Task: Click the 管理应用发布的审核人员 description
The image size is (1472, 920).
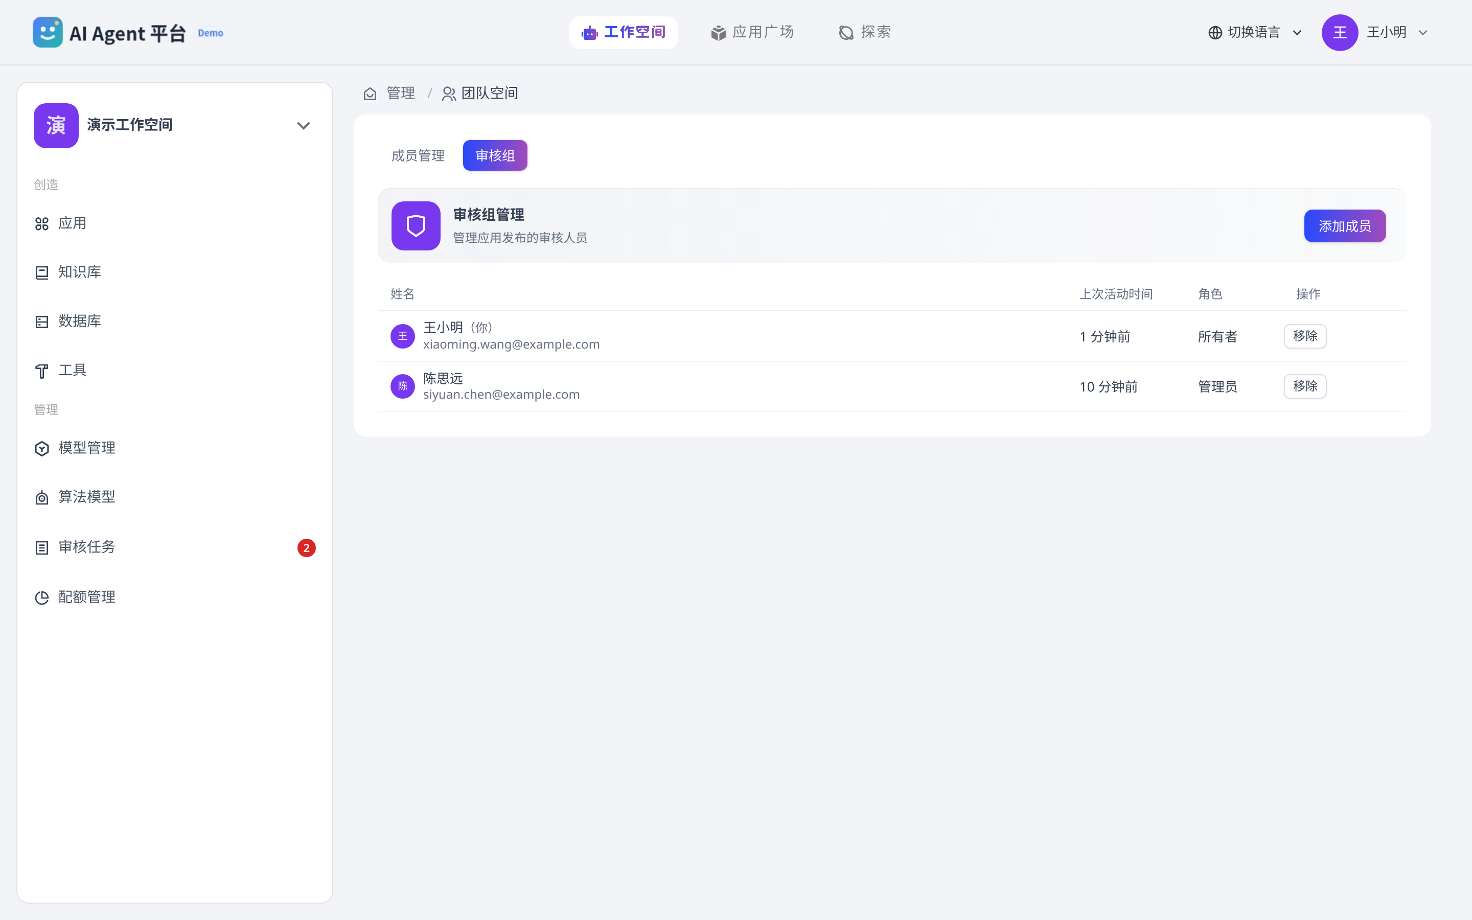Action: [520, 238]
